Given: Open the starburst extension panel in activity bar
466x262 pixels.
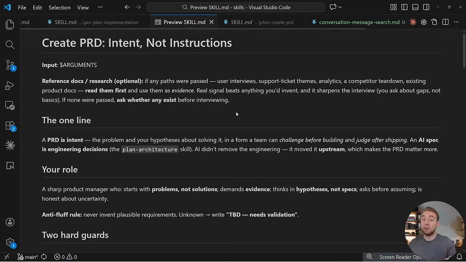Looking at the screenshot, I should [10, 146].
